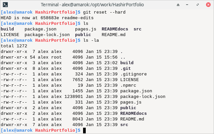This screenshot has height=134, width=214.
Task: Maximize the terminal window
Action: click(x=198, y=5)
